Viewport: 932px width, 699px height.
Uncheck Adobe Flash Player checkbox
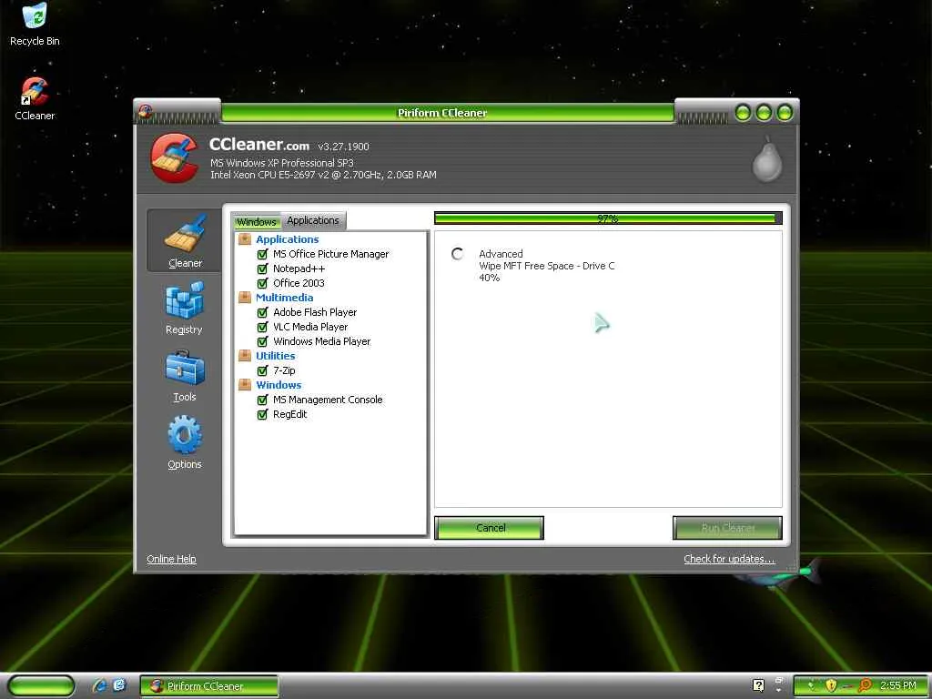[262, 312]
